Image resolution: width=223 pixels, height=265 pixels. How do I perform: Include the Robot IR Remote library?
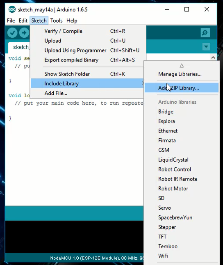(x=182, y=179)
